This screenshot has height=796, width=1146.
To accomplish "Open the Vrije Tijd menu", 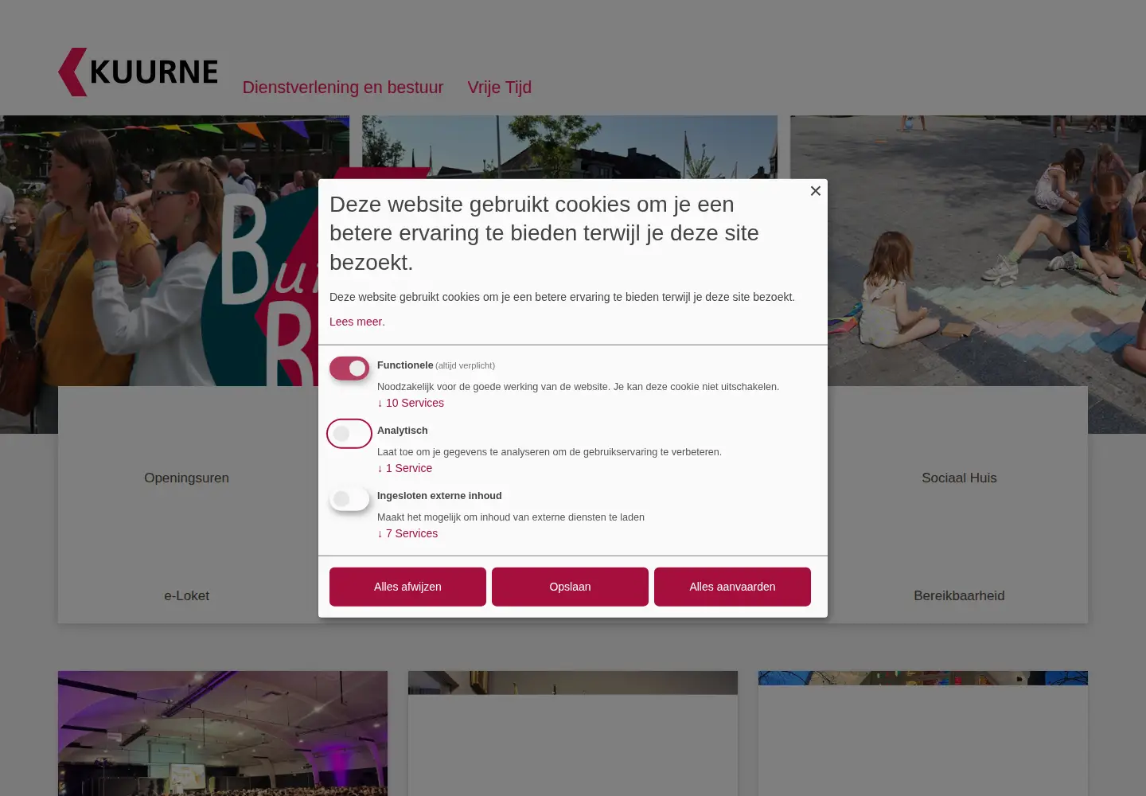I will tap(499, 88).
